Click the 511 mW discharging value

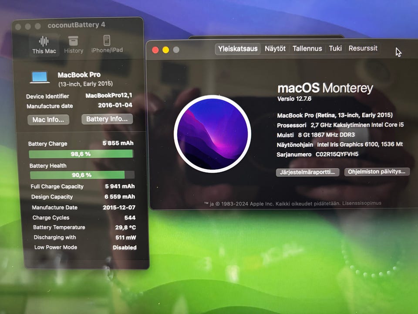pyautogui.click(x=126, y=237)
